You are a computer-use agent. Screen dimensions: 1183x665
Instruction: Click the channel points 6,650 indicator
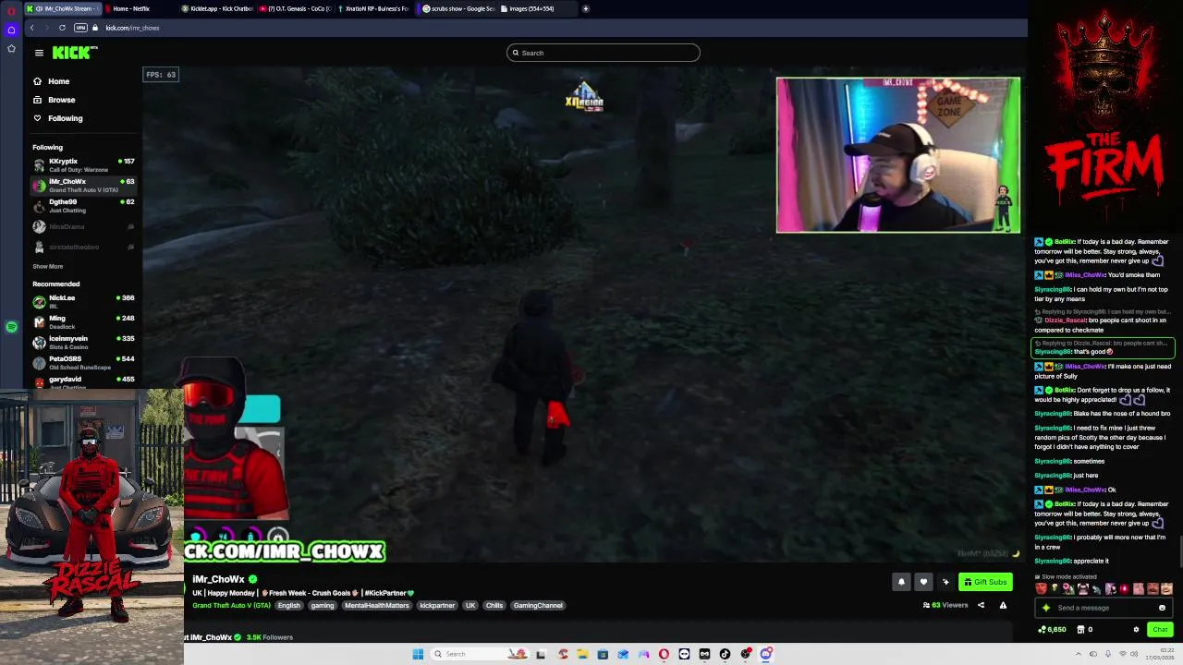click(x=1053, y=630)
